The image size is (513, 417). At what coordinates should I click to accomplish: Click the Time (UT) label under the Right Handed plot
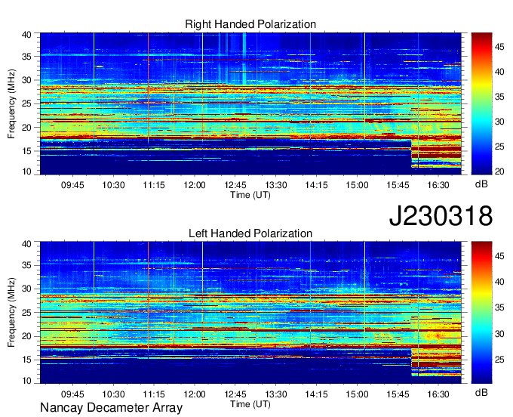point(250,195)
